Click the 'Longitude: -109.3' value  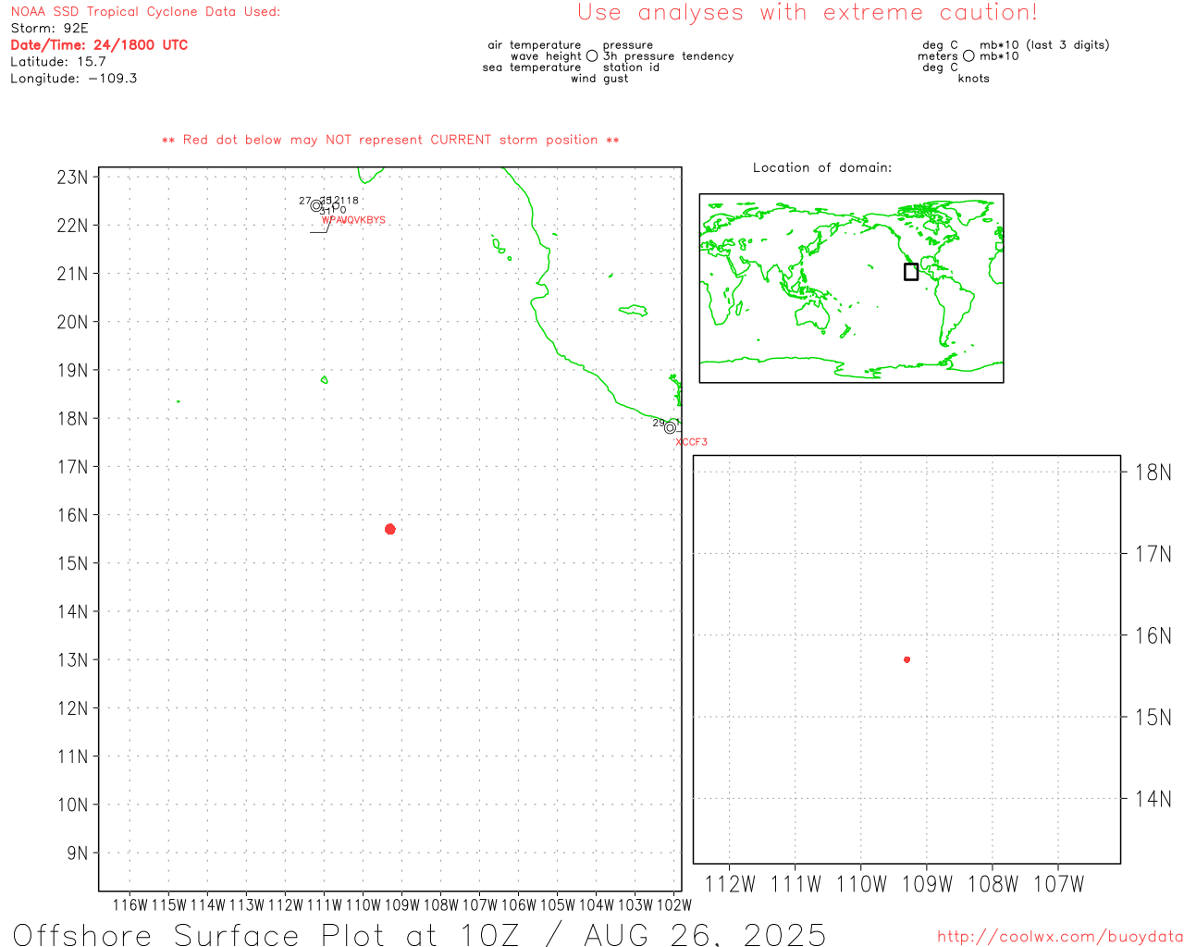coord(74,79)
